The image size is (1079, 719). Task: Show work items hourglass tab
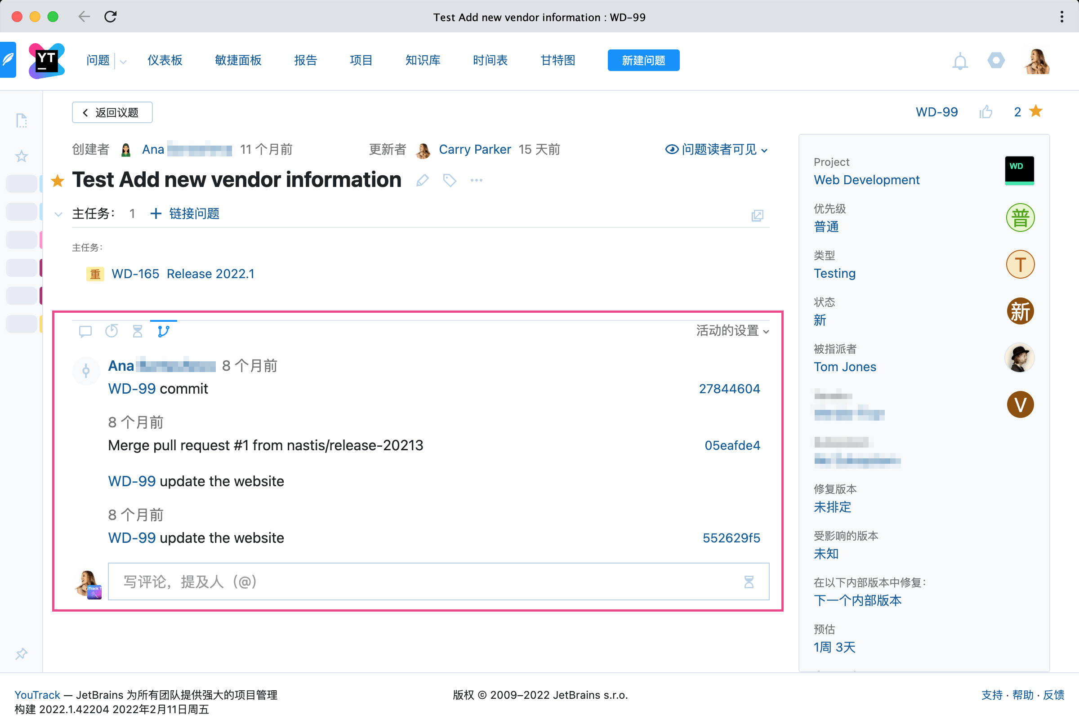pos(137,331)
